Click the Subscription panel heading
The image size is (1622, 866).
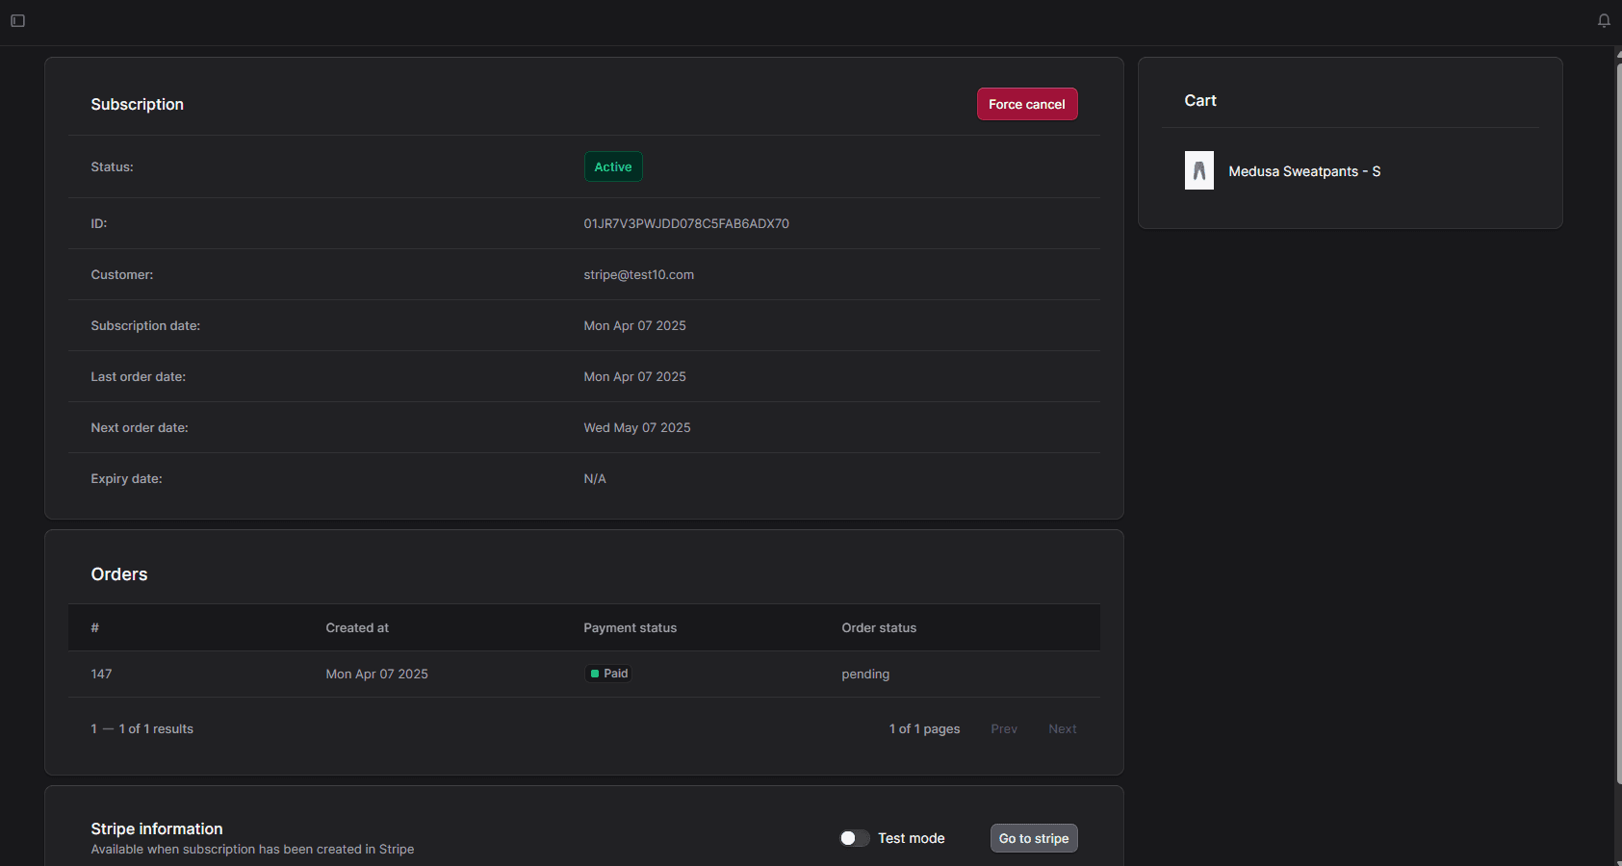click(137, 104)
